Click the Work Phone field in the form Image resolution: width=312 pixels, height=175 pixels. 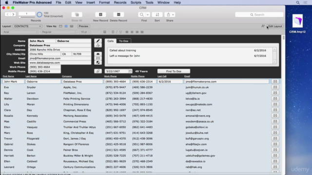pos(44,67)
